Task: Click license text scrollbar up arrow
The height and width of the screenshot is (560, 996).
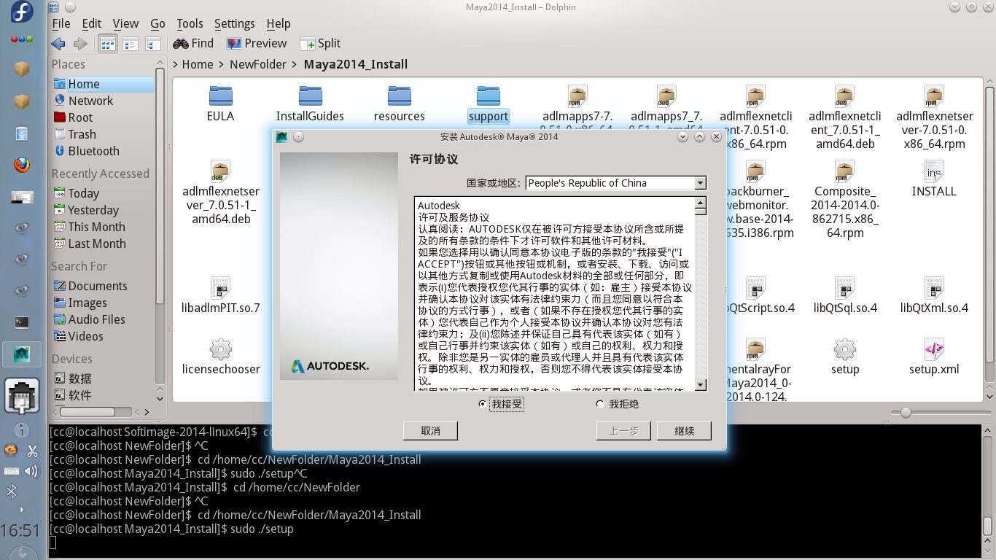Action: pos(701,202)
